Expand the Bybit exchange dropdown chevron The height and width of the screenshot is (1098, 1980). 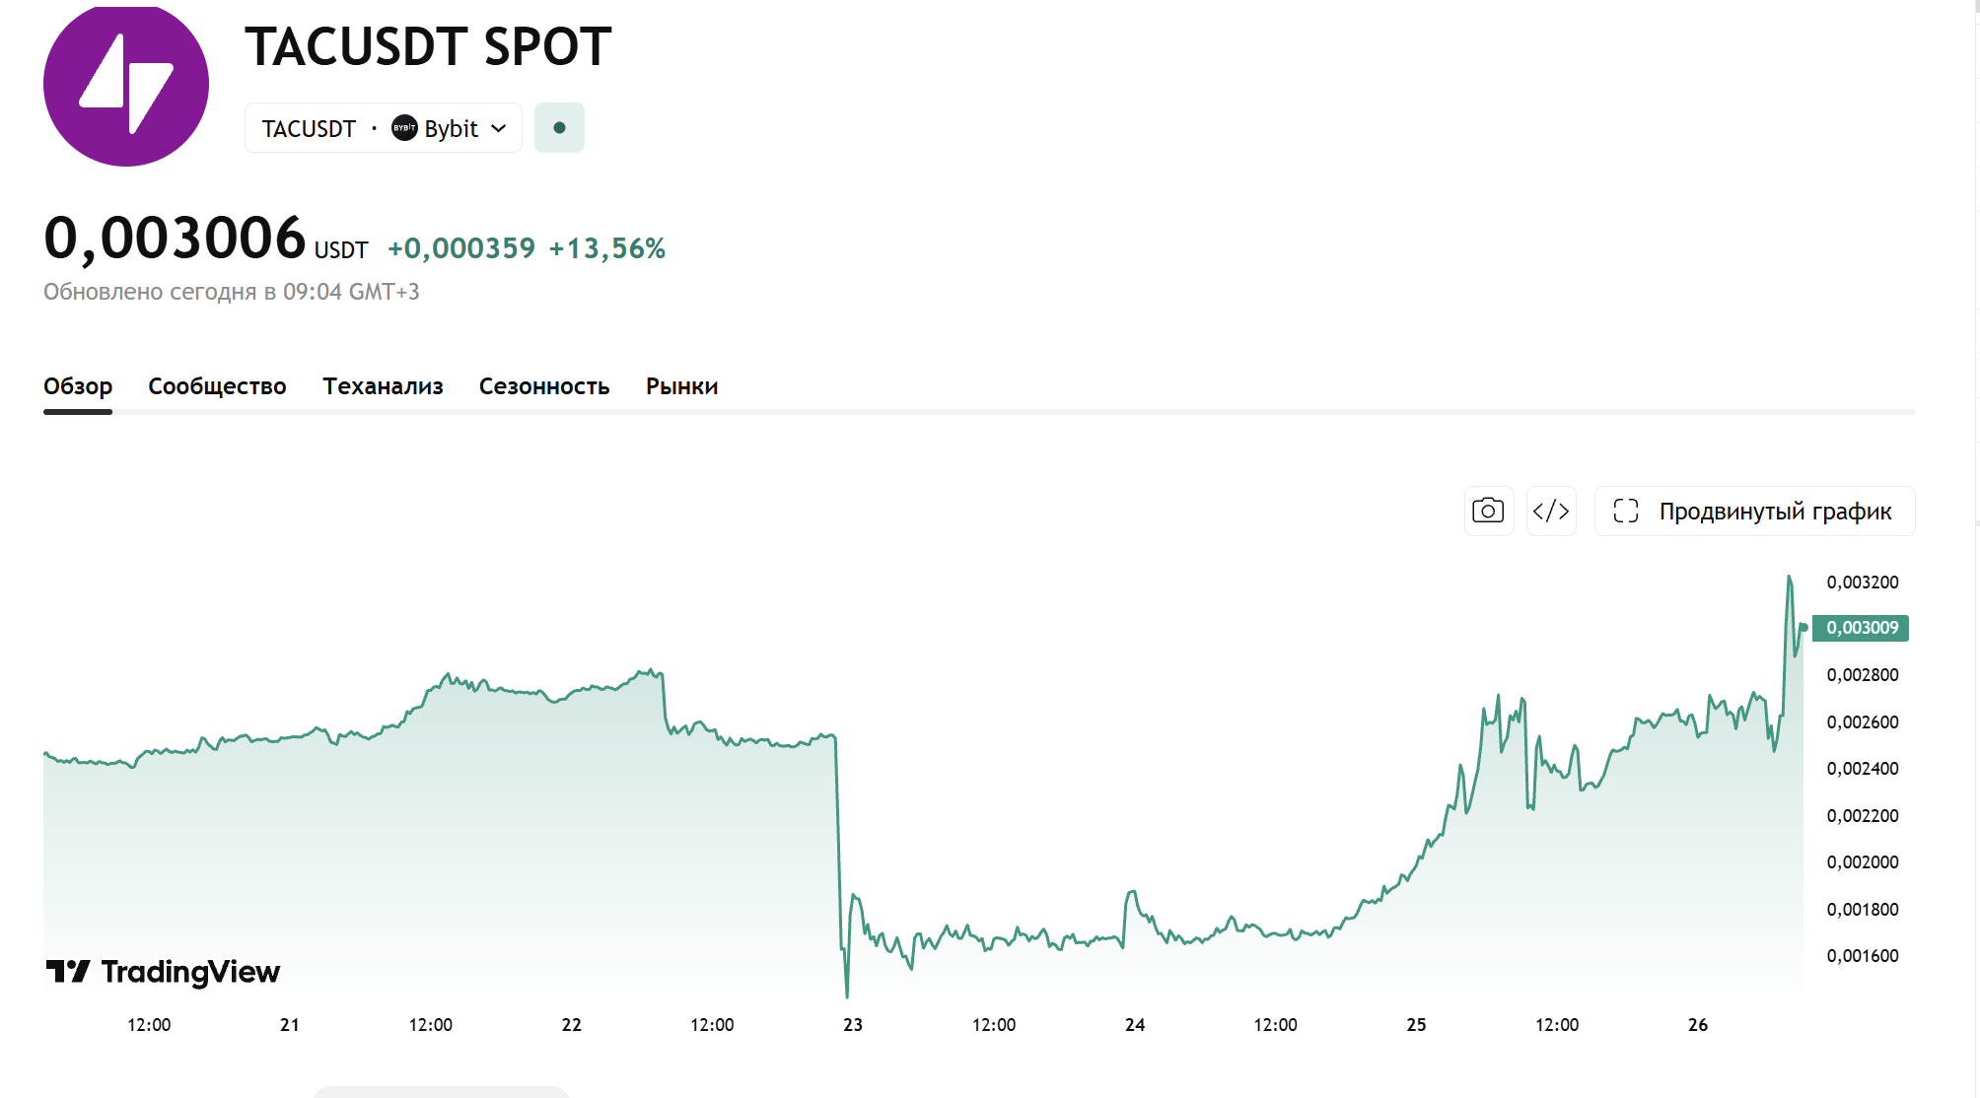(499, 128)
